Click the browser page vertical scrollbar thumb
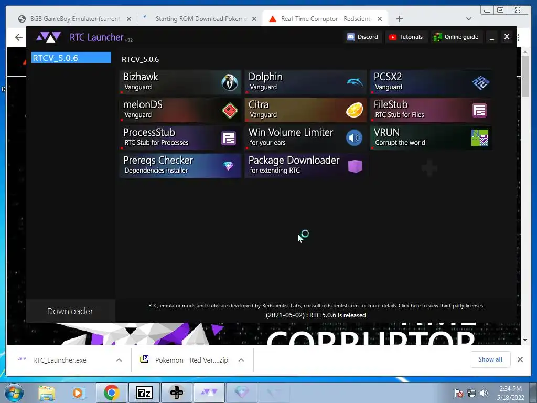 pyautogui.click(x=525, y=76)
